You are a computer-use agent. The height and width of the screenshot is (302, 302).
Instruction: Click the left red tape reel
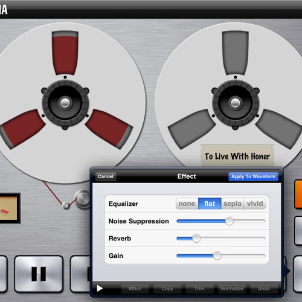(x=65, y=103)
